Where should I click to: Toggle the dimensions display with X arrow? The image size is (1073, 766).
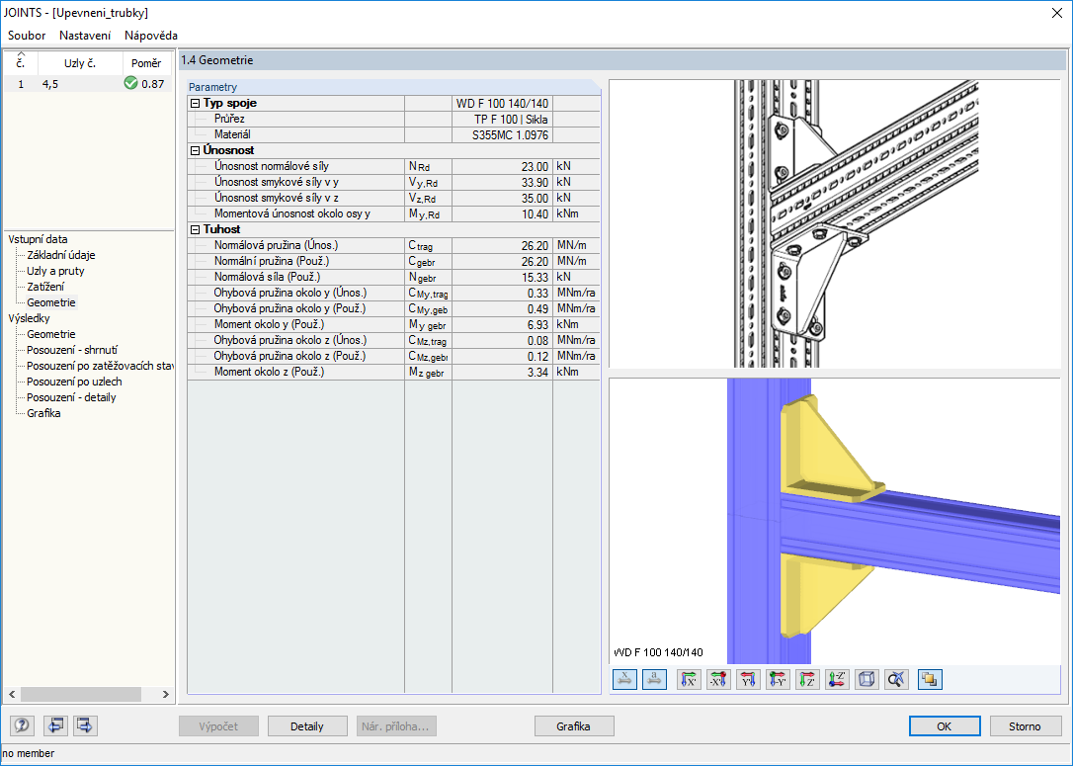pyautogui.click(x=624, y=679)
